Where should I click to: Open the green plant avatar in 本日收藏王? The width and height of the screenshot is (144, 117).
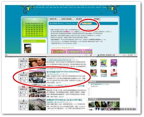click(x=117, y=104)
